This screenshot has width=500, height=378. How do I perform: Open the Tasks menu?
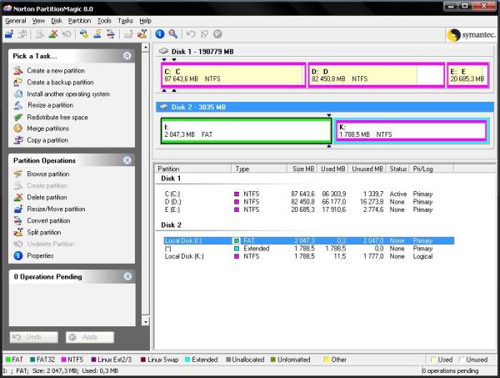125,21
